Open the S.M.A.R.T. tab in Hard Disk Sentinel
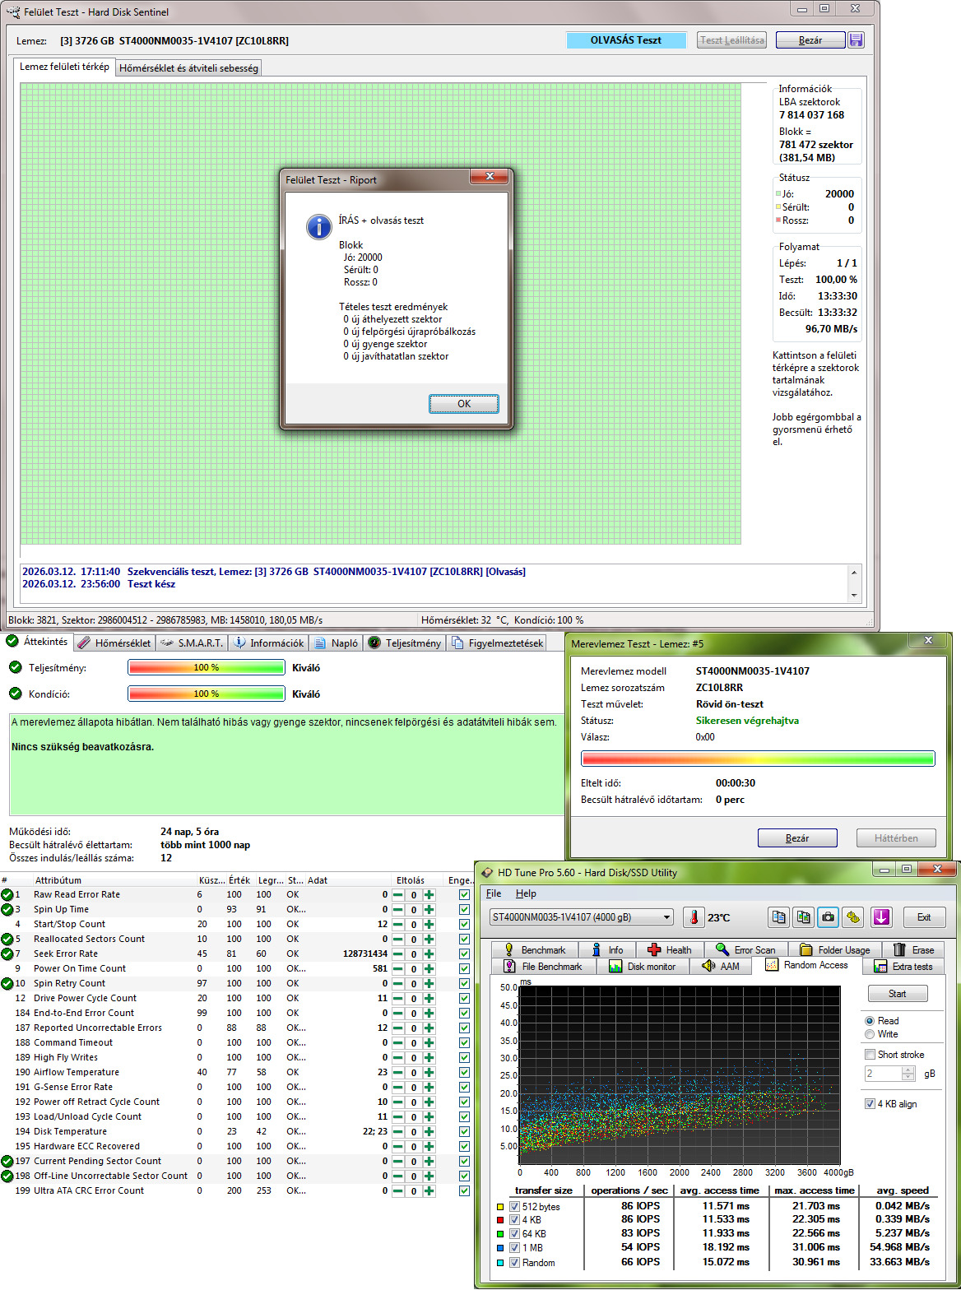Viewport: 961px width, 1290px height. [192, 643]
